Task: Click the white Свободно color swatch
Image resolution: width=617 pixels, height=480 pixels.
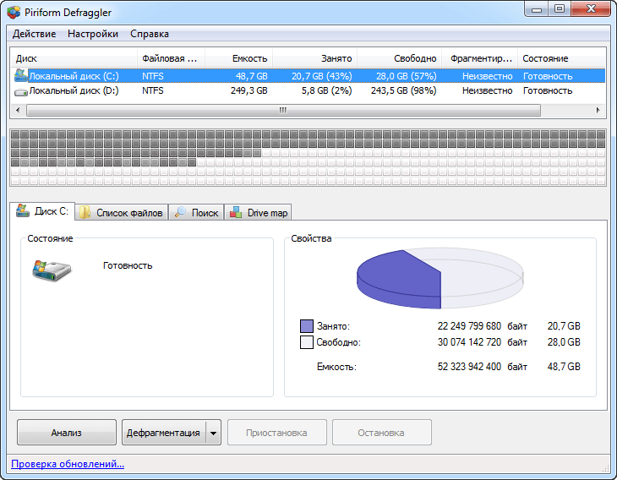Action: coord(307,342)
